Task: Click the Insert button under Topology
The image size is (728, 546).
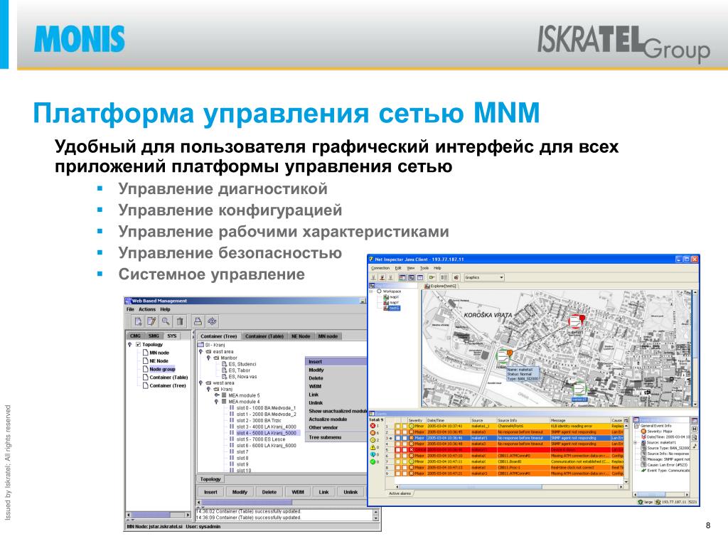Action: (210, 492)
